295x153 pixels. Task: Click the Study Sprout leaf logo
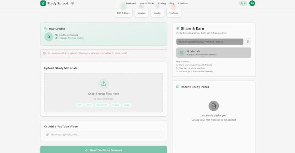pos(43,3)
